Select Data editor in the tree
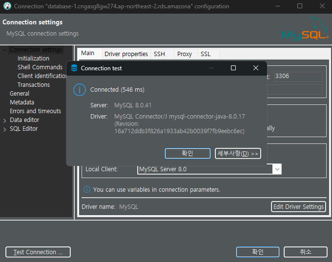This screenshot has height=262, width=332. [x=24, y=120]
